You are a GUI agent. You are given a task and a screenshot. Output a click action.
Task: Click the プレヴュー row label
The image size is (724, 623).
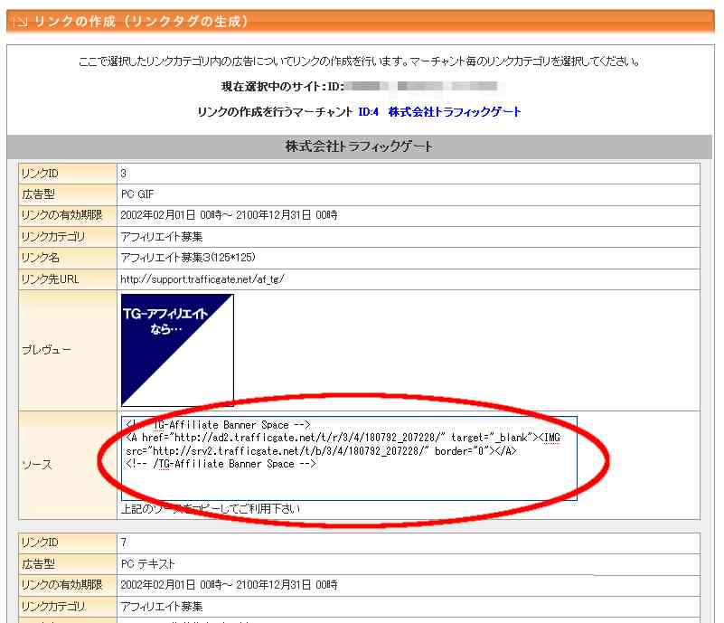tap(46, 350)
